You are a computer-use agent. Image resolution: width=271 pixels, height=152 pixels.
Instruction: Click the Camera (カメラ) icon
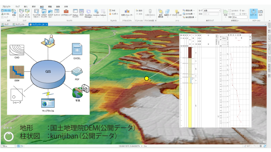(260, 12)
